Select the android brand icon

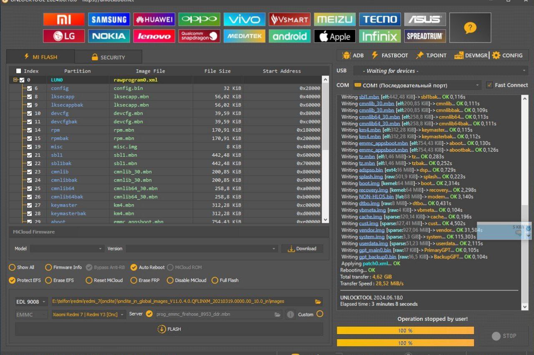(289, 36)
